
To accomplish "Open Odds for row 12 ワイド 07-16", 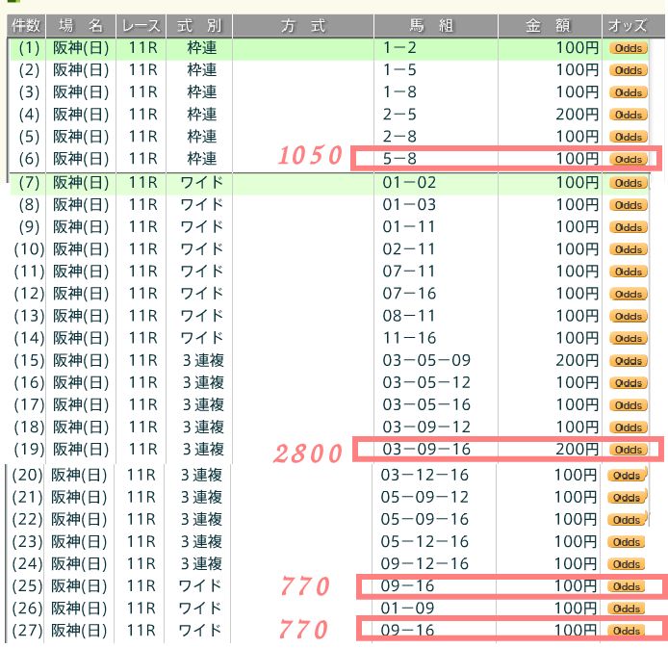I will coord(628,294).
